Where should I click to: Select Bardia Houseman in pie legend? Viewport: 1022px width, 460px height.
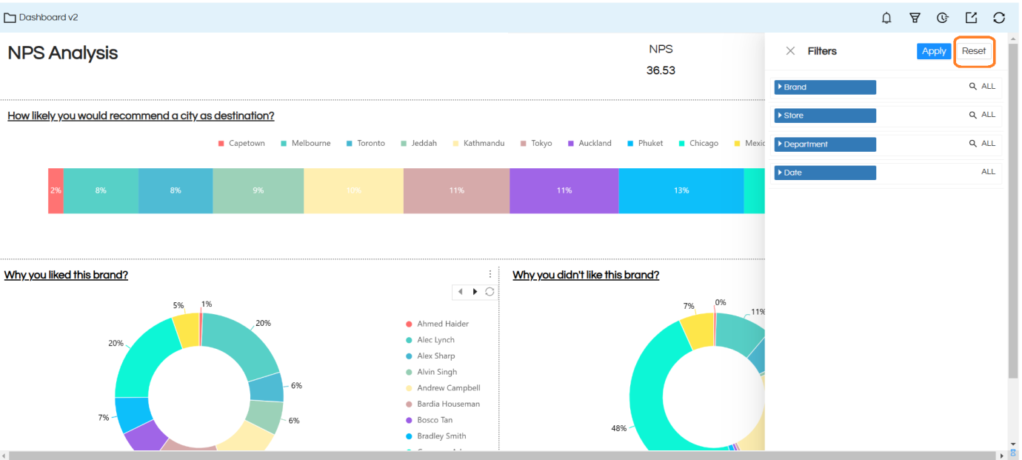click(443, 404)
